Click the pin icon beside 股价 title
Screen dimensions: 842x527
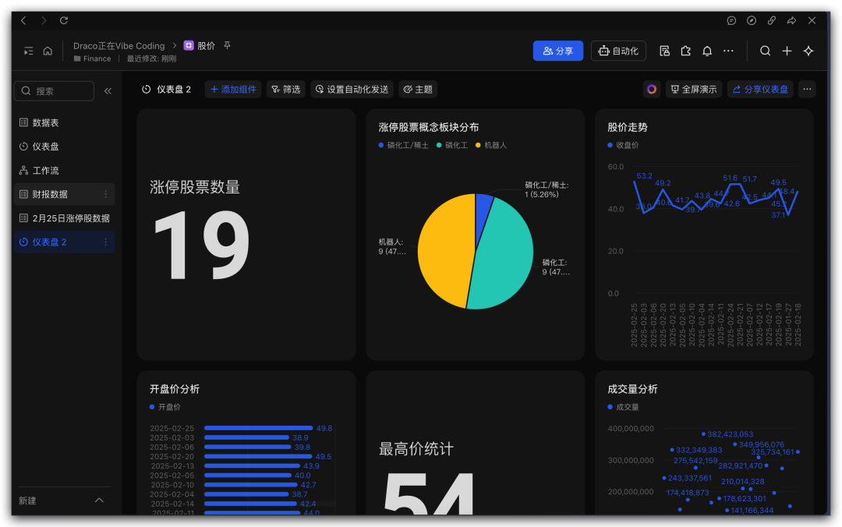point(227,45)
